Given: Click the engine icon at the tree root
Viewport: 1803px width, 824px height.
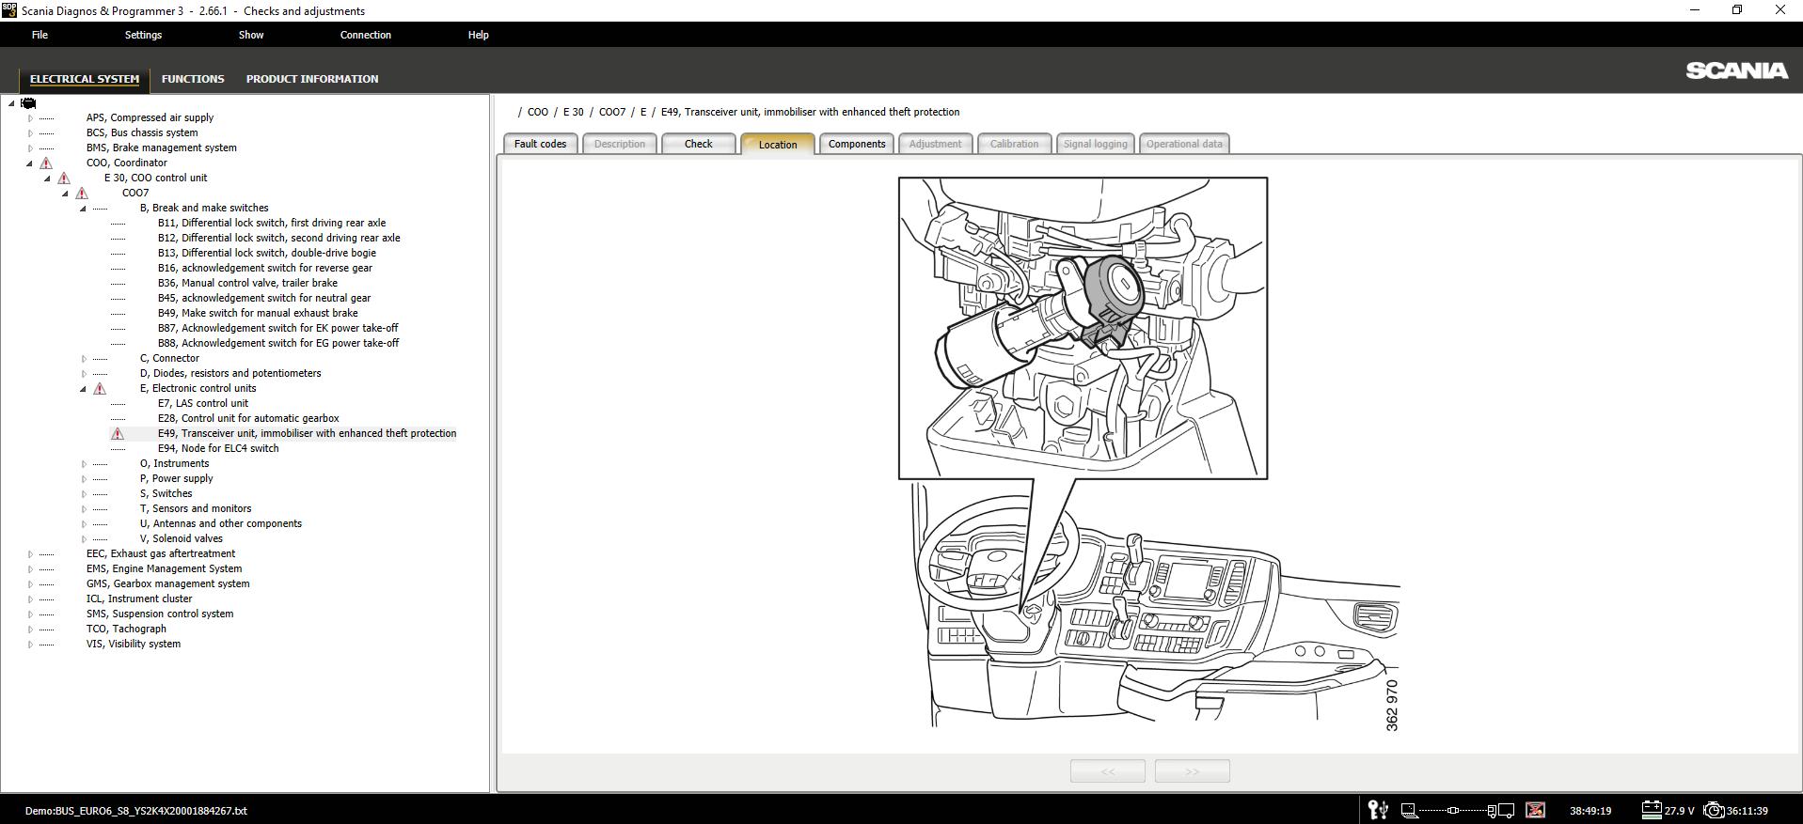Looking at the screenshot, I should pyautogui.click(x=28, y=103).
